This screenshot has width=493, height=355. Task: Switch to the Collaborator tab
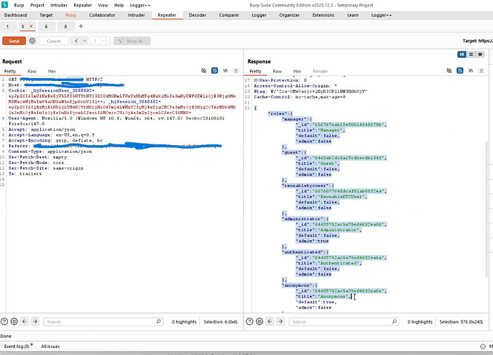tap(102, 15)
